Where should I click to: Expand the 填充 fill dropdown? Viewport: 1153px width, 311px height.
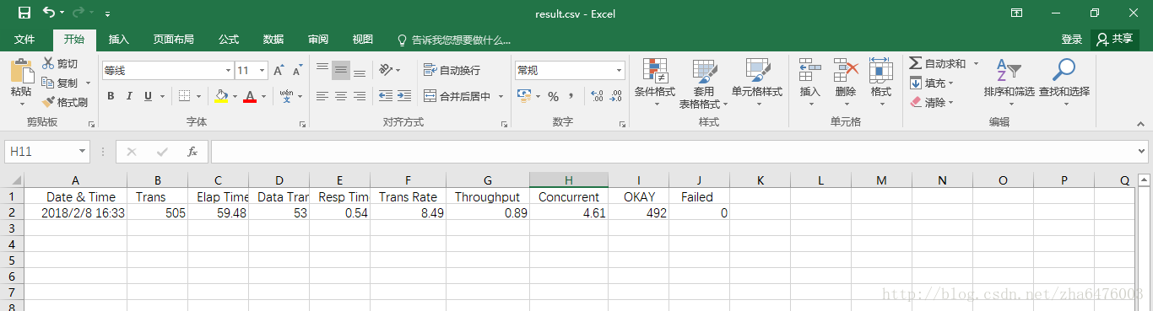[x=951, y=83]
